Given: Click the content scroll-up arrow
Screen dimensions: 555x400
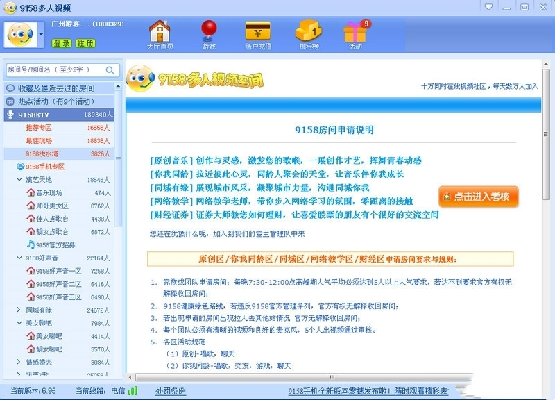Looking at the screenshot, I should pyautogui.click(x=546, y=64).
